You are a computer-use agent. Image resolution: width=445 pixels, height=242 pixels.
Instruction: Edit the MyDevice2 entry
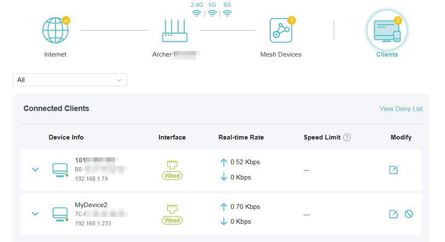(393, 214)
